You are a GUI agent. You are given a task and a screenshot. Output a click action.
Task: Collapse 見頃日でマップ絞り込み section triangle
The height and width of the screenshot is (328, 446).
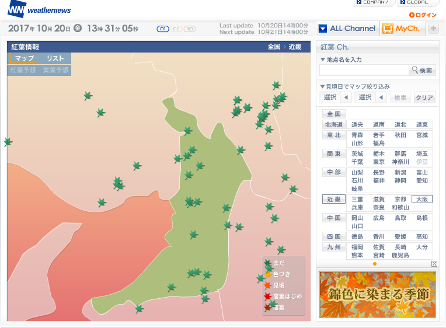323,86
